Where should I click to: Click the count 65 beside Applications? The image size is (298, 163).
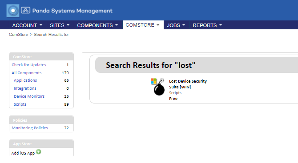point(66,80)
